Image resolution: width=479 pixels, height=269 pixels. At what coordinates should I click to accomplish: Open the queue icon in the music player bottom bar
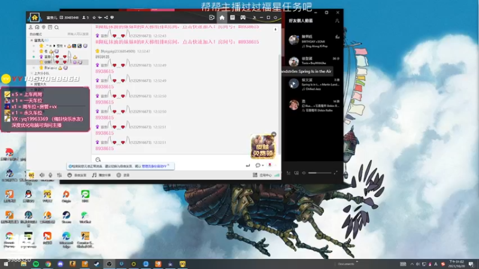289,173
